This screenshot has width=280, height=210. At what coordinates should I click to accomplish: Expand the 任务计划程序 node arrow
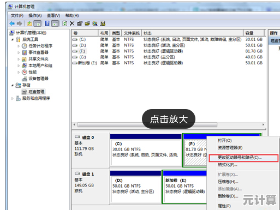(19, 46)
